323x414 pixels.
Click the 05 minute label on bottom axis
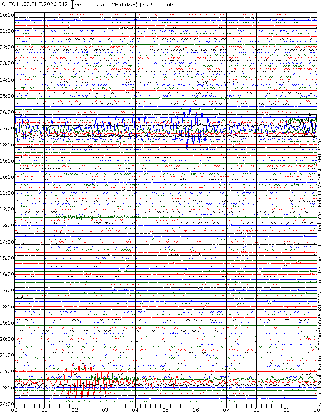coord(166,410)
